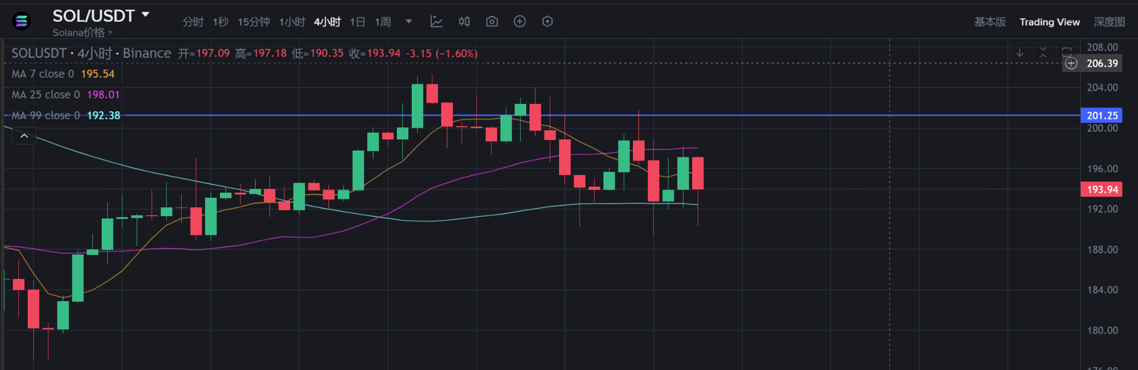Take a chart snapshot with camera icon
The height and width of the screenshot is (370, 1138).
click(492, 22)
